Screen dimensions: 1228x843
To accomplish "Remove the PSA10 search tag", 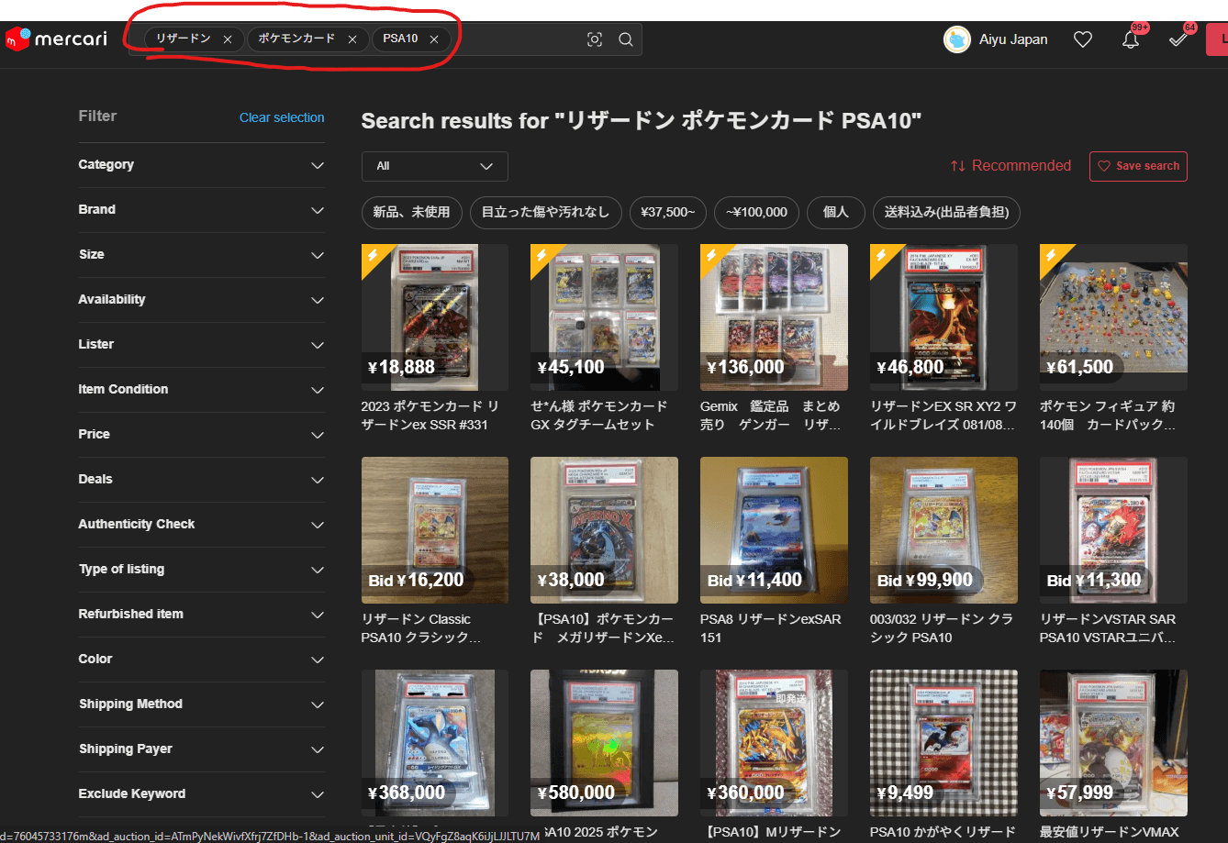I will tap(434, 39).
